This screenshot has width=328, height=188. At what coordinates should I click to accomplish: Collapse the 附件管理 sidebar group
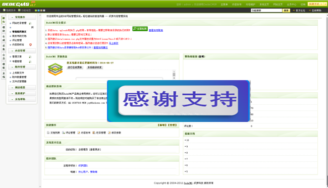22,67
